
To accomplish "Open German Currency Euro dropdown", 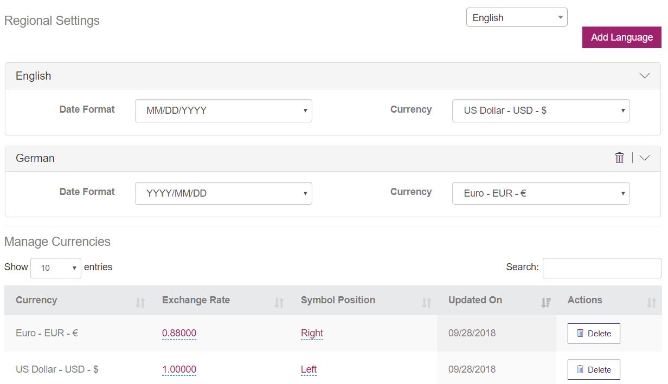I will [x=541, y=193].
